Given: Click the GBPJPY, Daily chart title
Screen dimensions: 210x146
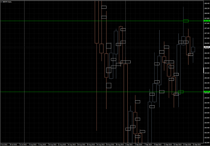Looking at the screenshot, I should click(7, 2).
